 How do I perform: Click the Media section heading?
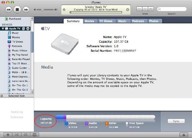[x=47, y=67]
